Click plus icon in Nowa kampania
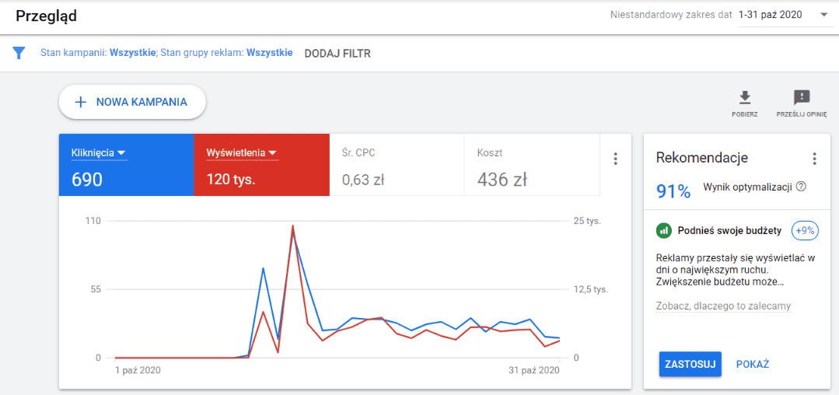This screenshot has width=839, height=395. coord(79,102)
